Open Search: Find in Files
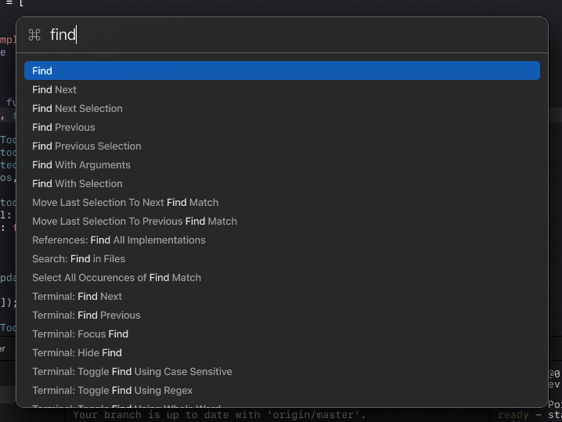562x422 pixels. click(x=282, y=259)
